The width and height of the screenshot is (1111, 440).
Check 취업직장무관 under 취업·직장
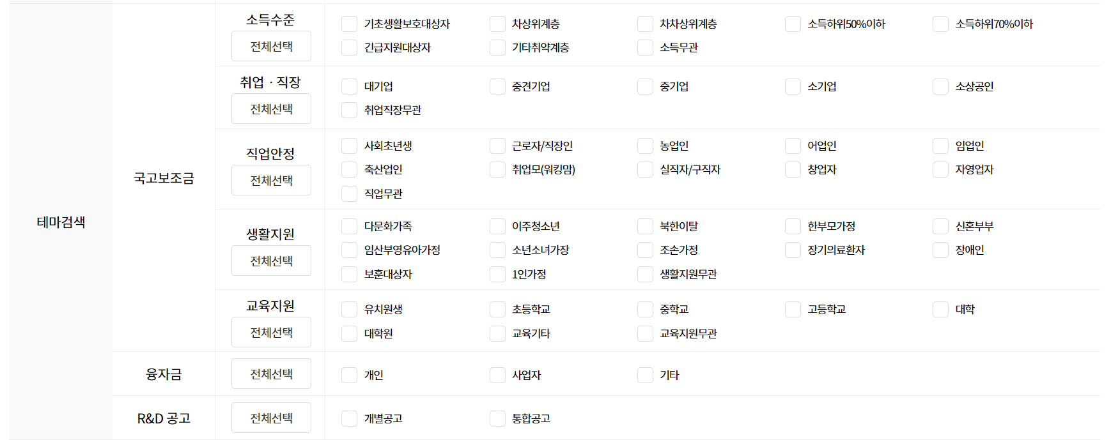[349, 110]
